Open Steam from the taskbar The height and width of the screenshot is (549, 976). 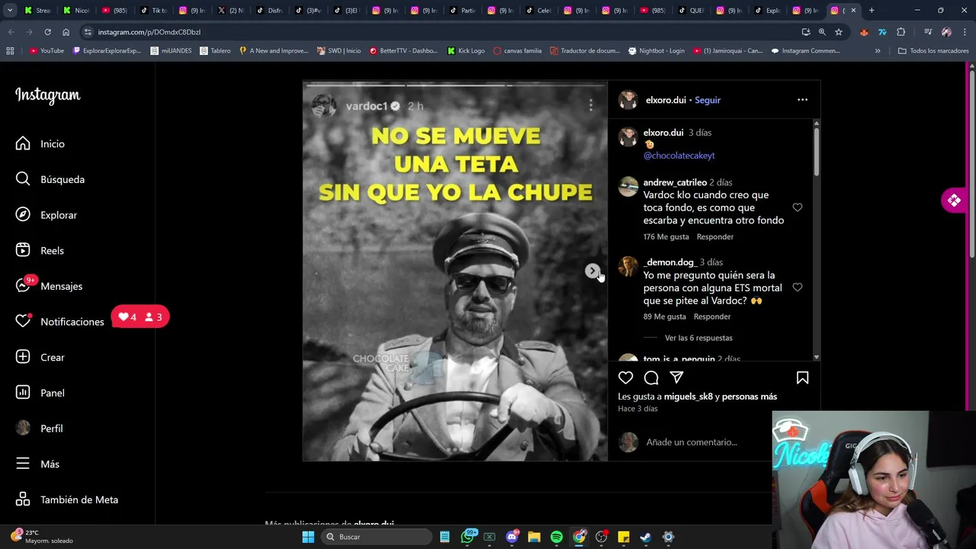point(646,537)
